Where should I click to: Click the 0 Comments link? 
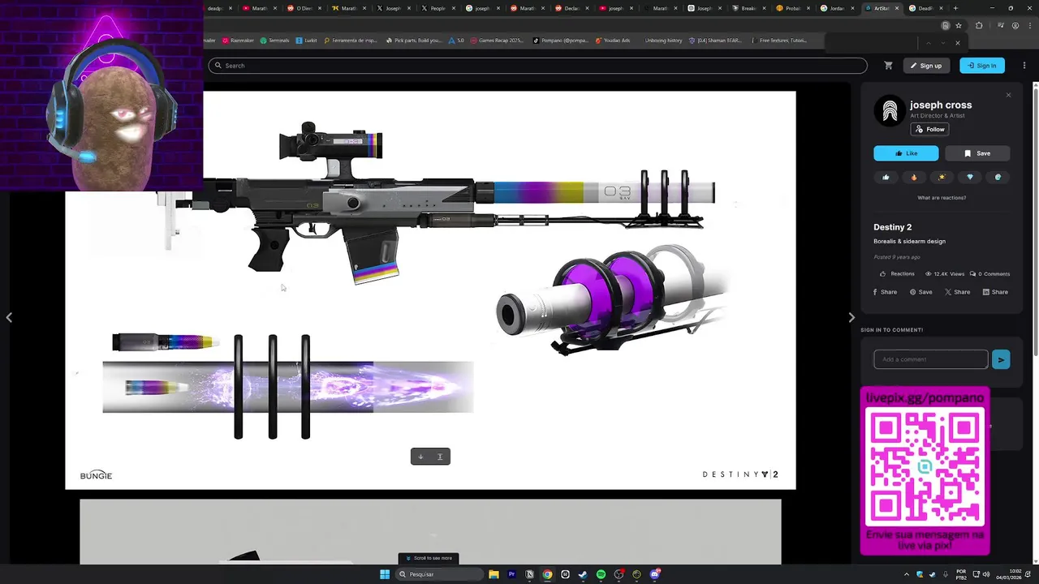pyautogui.click(x=989, y=274)
